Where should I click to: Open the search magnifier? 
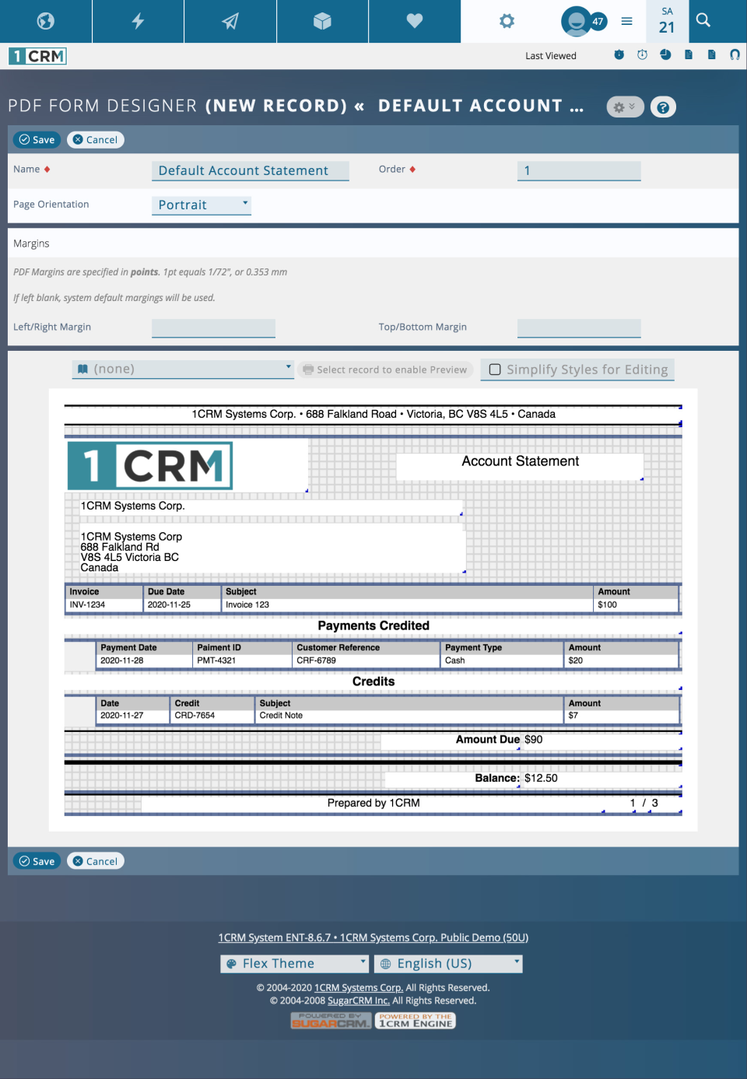tap(703, 20)
